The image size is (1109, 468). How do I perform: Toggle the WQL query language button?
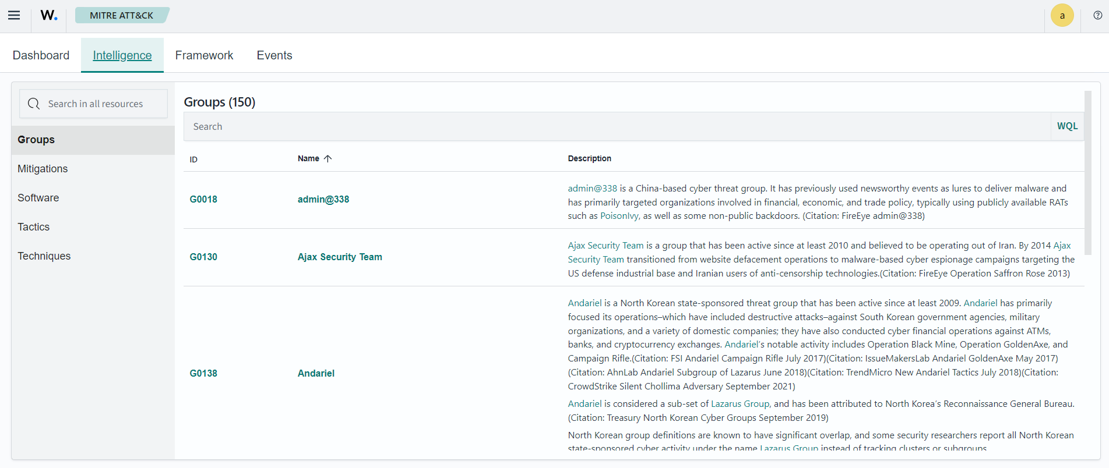1067,126
